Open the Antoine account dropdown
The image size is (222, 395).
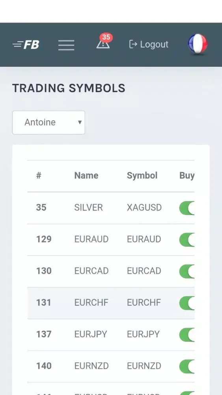click(49, 122)
